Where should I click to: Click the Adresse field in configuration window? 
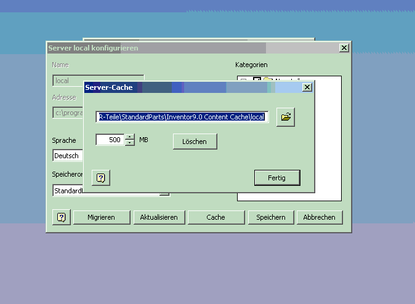point(68,113)
